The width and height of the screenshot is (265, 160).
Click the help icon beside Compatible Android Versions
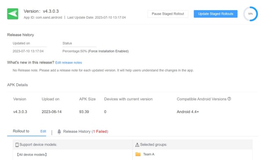(229, 99)
